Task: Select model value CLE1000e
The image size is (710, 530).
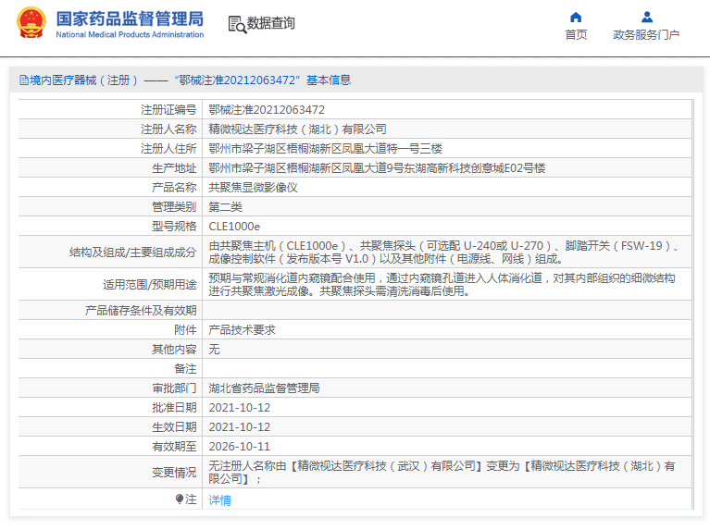Action: pos(234,227)
